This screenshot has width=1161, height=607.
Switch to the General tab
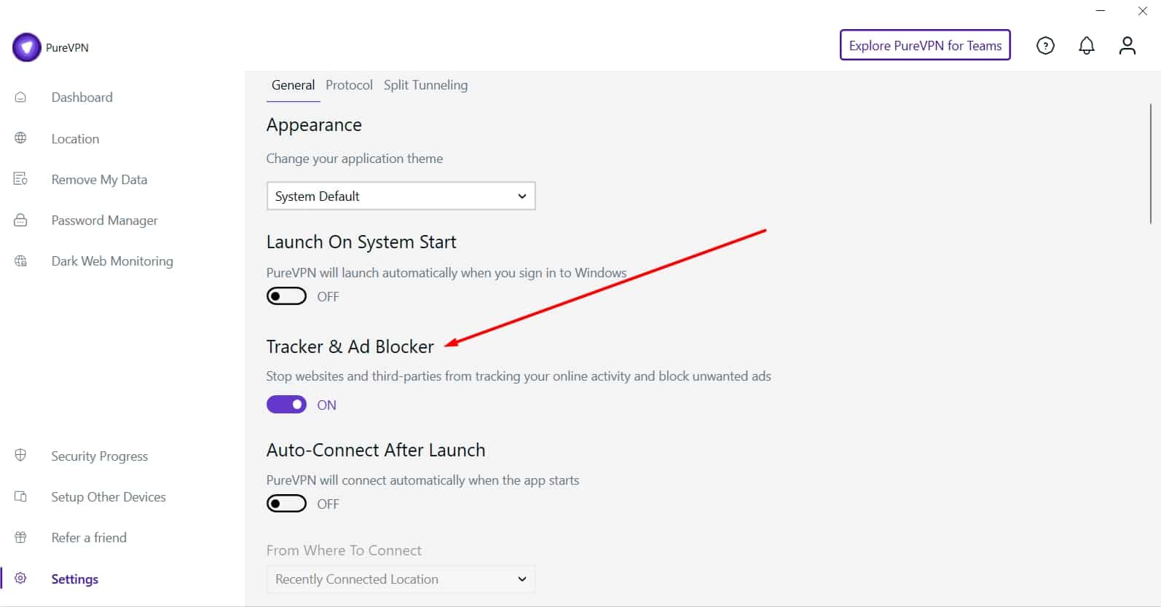[293, 85]
